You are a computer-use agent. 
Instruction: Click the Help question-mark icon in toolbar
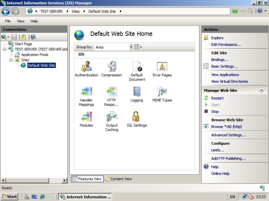tap(260, 11)
